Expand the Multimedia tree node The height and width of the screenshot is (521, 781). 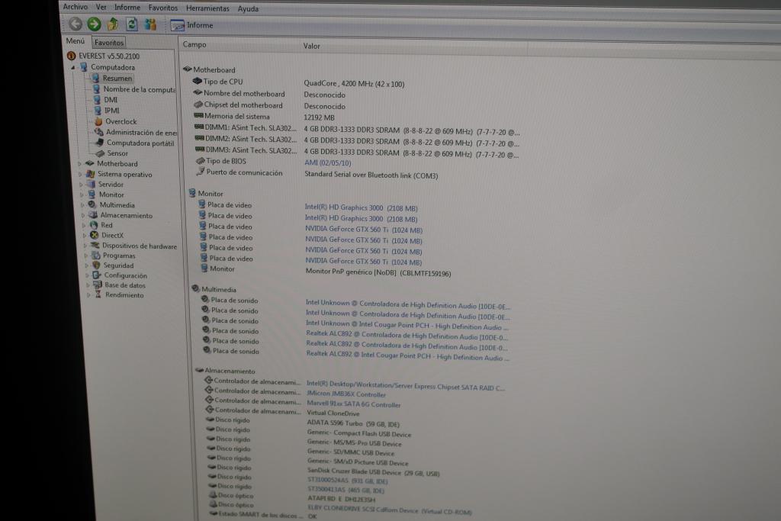click(x=82, y=204)
